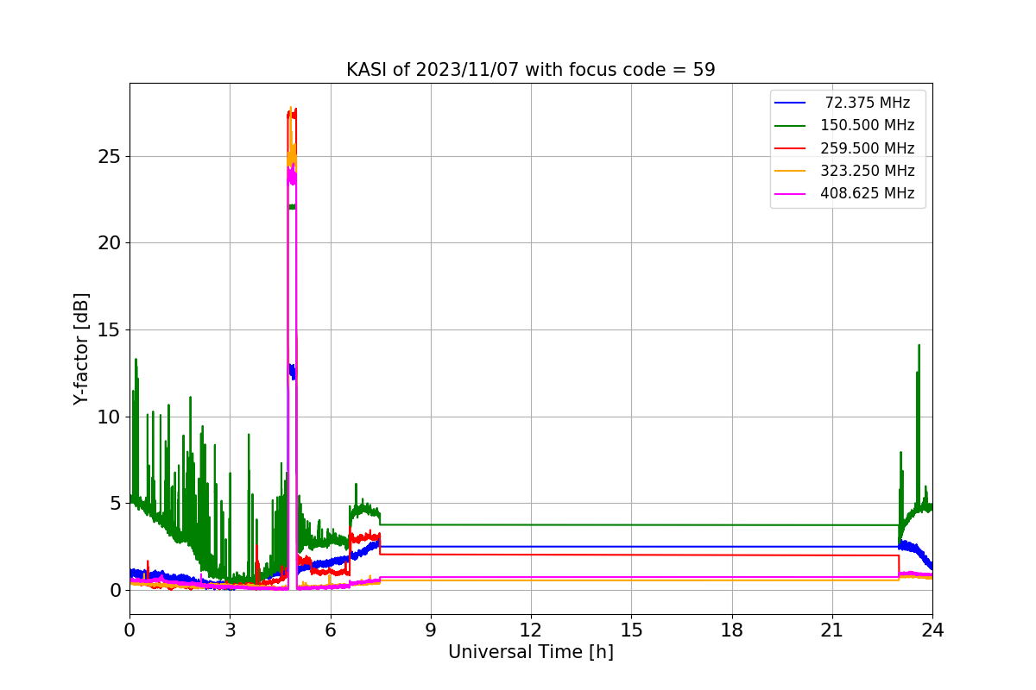The height and width of the screenshot is (690, 1036).
Task: Click the plot title 'KASI of 2023/11/07 with focus code = 59'
Action: click(530, 70)
